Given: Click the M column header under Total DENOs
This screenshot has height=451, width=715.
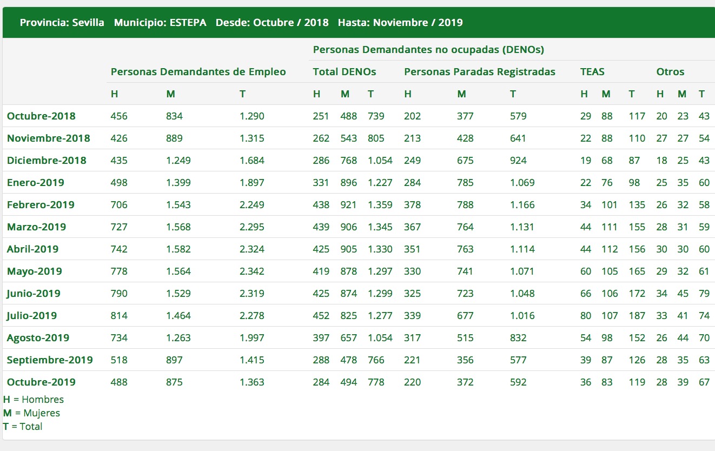Looking at the screenshot, I should click(345, 94).
